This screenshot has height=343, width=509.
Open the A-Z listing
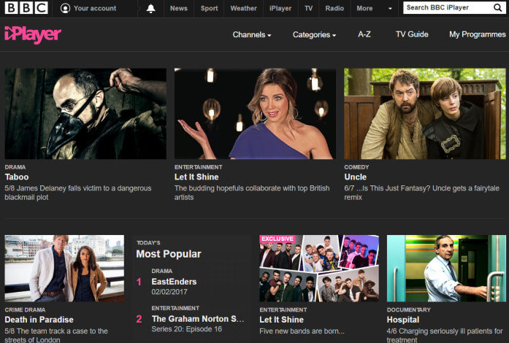(x=364, y=34)
